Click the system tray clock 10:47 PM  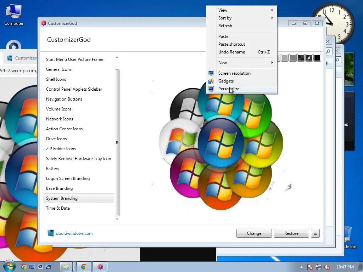[345, 267]
